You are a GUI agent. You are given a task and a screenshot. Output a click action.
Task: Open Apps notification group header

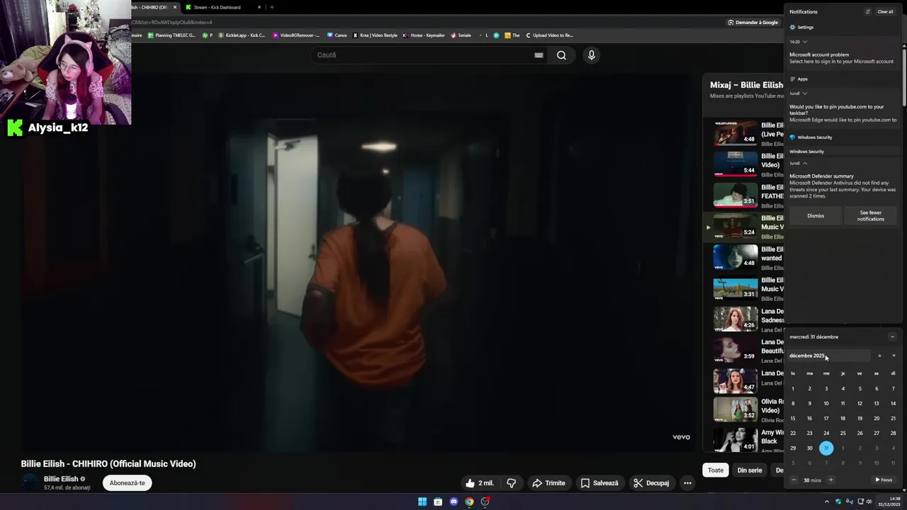[799, 79]
